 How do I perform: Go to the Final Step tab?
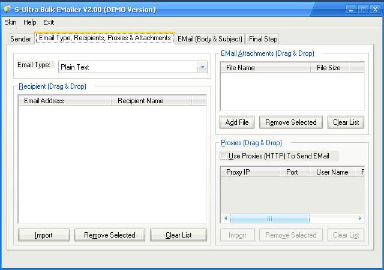tap(263, 39)
